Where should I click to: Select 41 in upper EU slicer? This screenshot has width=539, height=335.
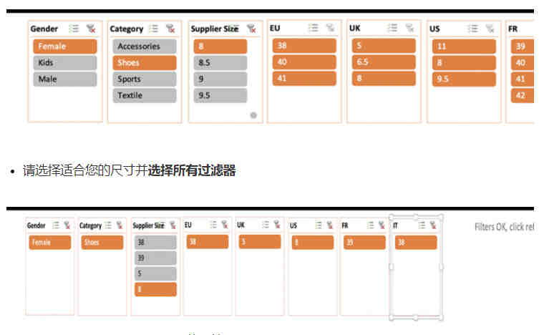304,78
